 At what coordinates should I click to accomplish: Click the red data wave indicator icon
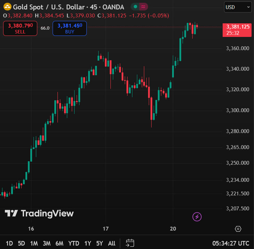(x=143, y=7)
